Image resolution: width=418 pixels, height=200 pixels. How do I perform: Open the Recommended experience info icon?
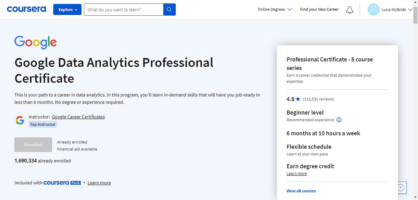click(x=339, y=120)
